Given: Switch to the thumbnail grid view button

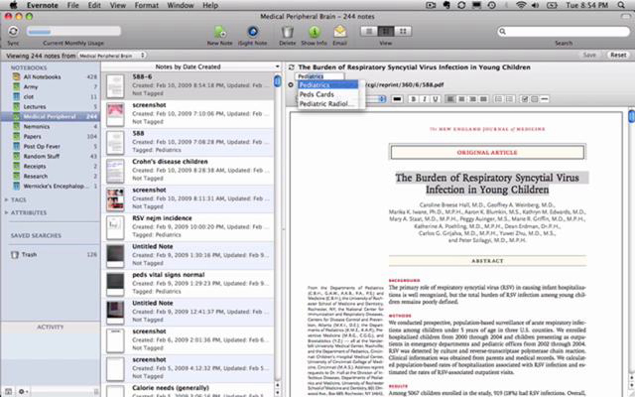Looking at the screenshot, I should click(x=403, y=31).
